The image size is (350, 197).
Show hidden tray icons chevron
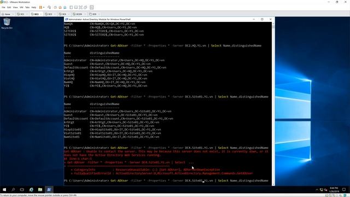317,190
